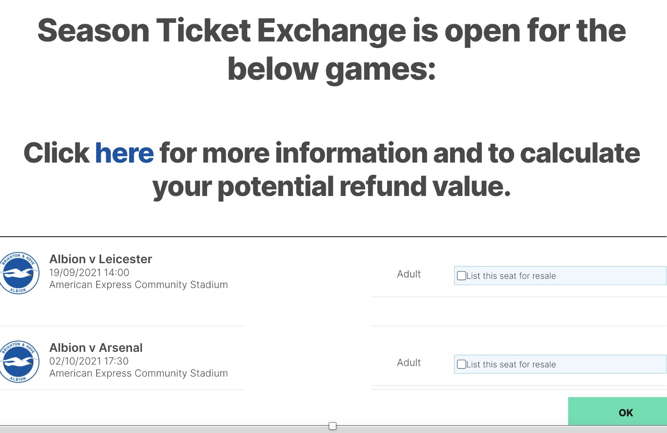Select the Albion v Leicester fixture title
The image size is (667, 433).
[x=101, y=259]
